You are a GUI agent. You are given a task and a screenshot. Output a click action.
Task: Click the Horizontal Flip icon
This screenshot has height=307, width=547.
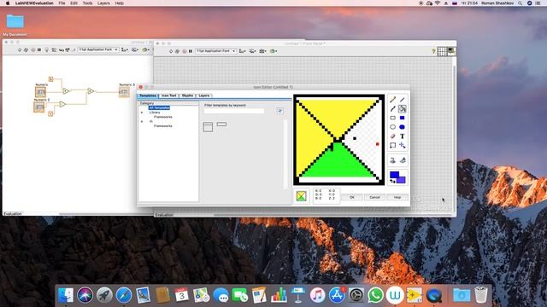coord(393,160)
